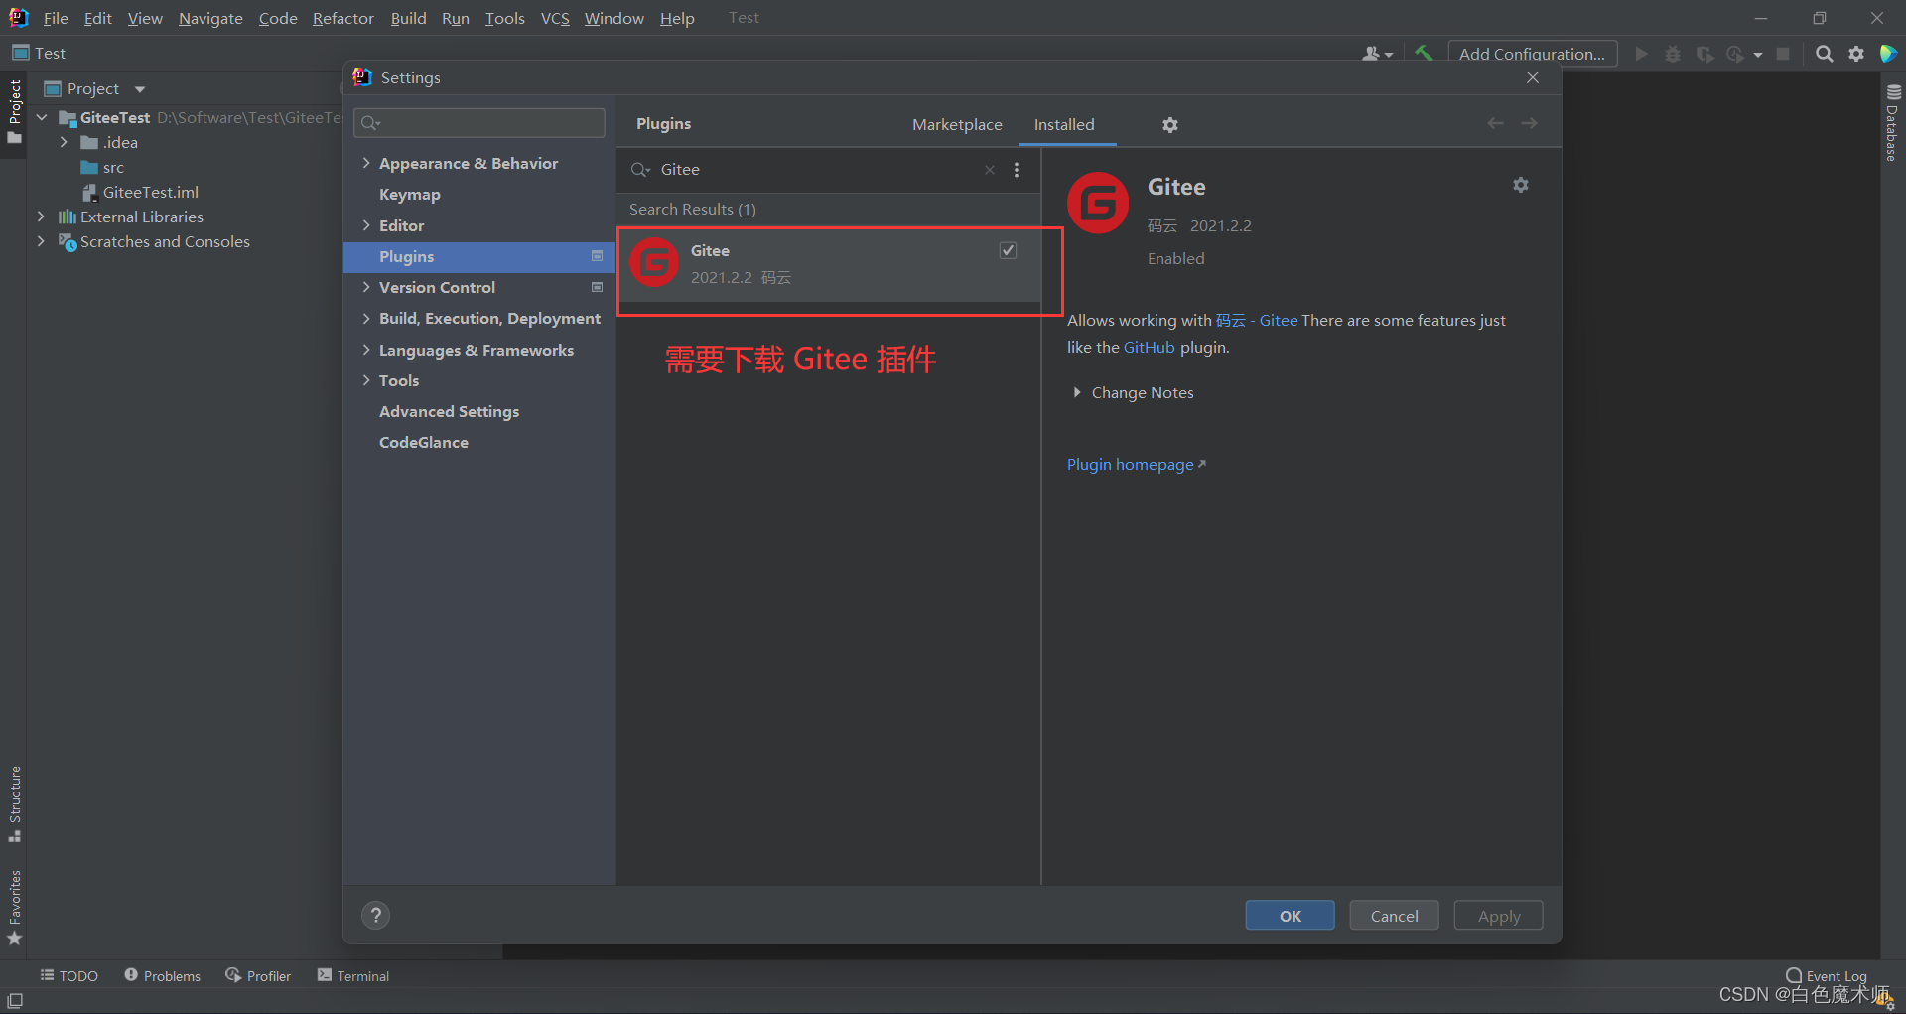Open the GitHub link in plugin description
The height and width of the screenshot is (1014, 1906).
tap(1149, 347)
